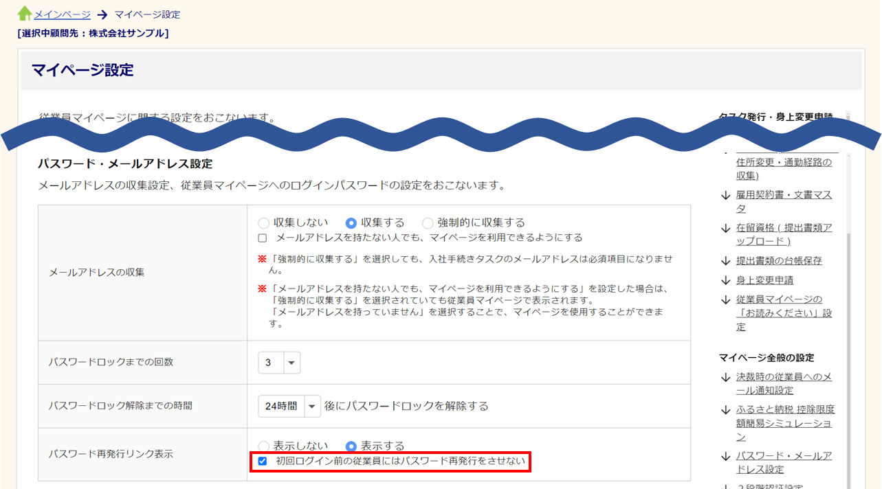Jump to パスワード・メールアドレス設定 sidebar link
Screen dimensions: 882x489
click(784, 463)
